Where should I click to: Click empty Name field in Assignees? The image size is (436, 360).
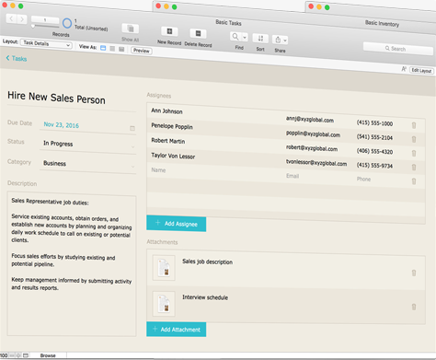(158, 170)
